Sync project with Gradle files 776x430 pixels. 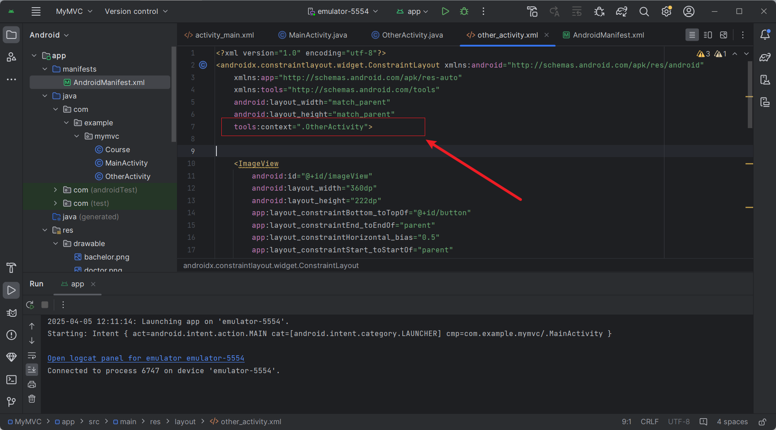621,12
